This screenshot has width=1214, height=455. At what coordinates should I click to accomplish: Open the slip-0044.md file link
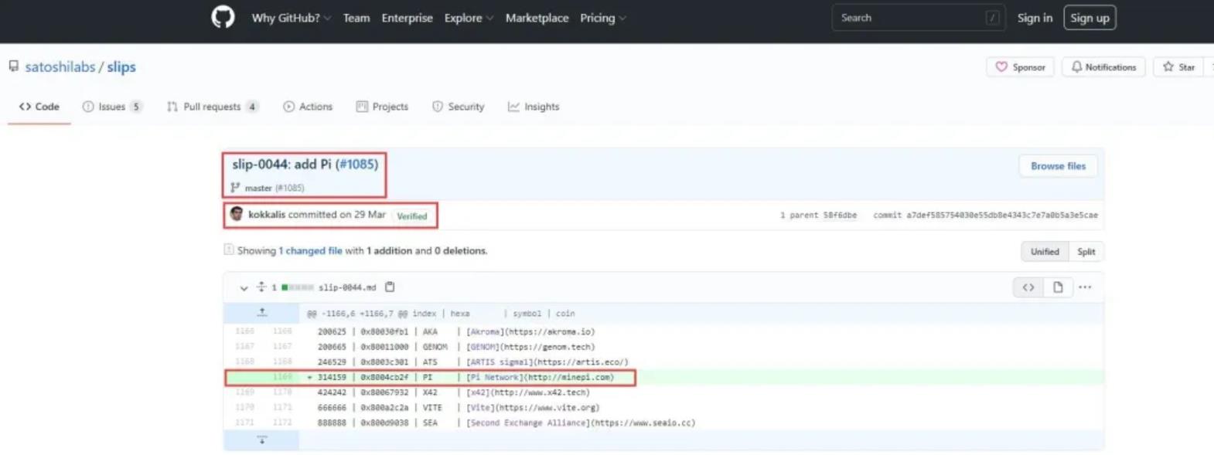347,287
